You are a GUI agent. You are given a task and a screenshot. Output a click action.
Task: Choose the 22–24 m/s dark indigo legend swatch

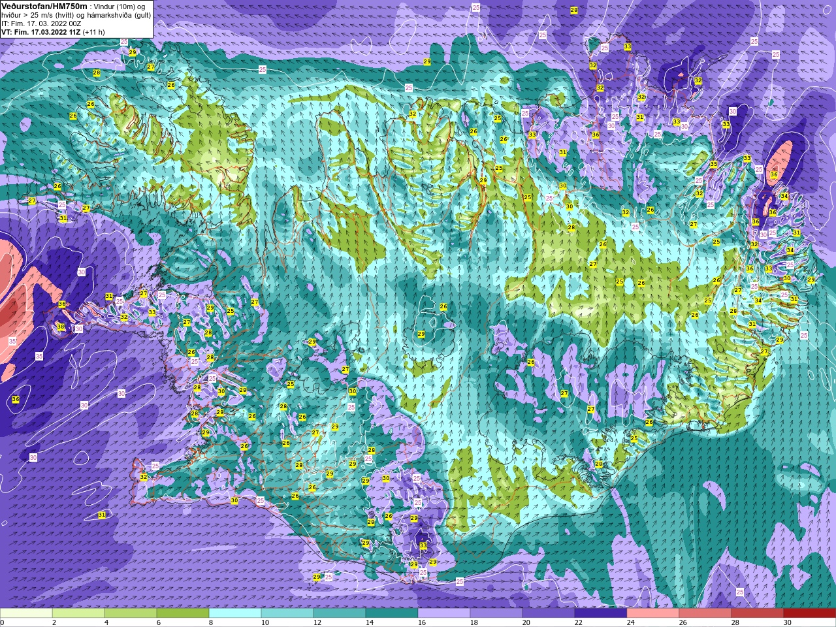[601, 613]
